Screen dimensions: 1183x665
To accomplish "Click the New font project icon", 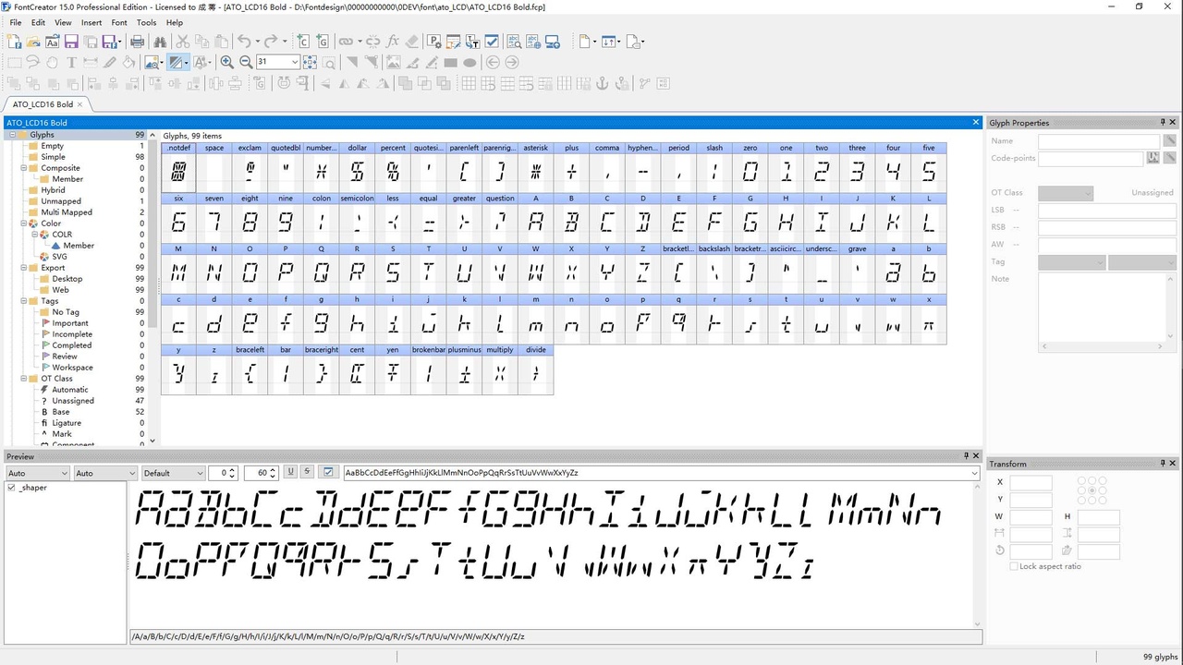I will coord(14,41).
